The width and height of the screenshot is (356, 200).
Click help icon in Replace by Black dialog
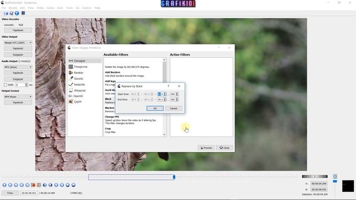tap(169, 86)
